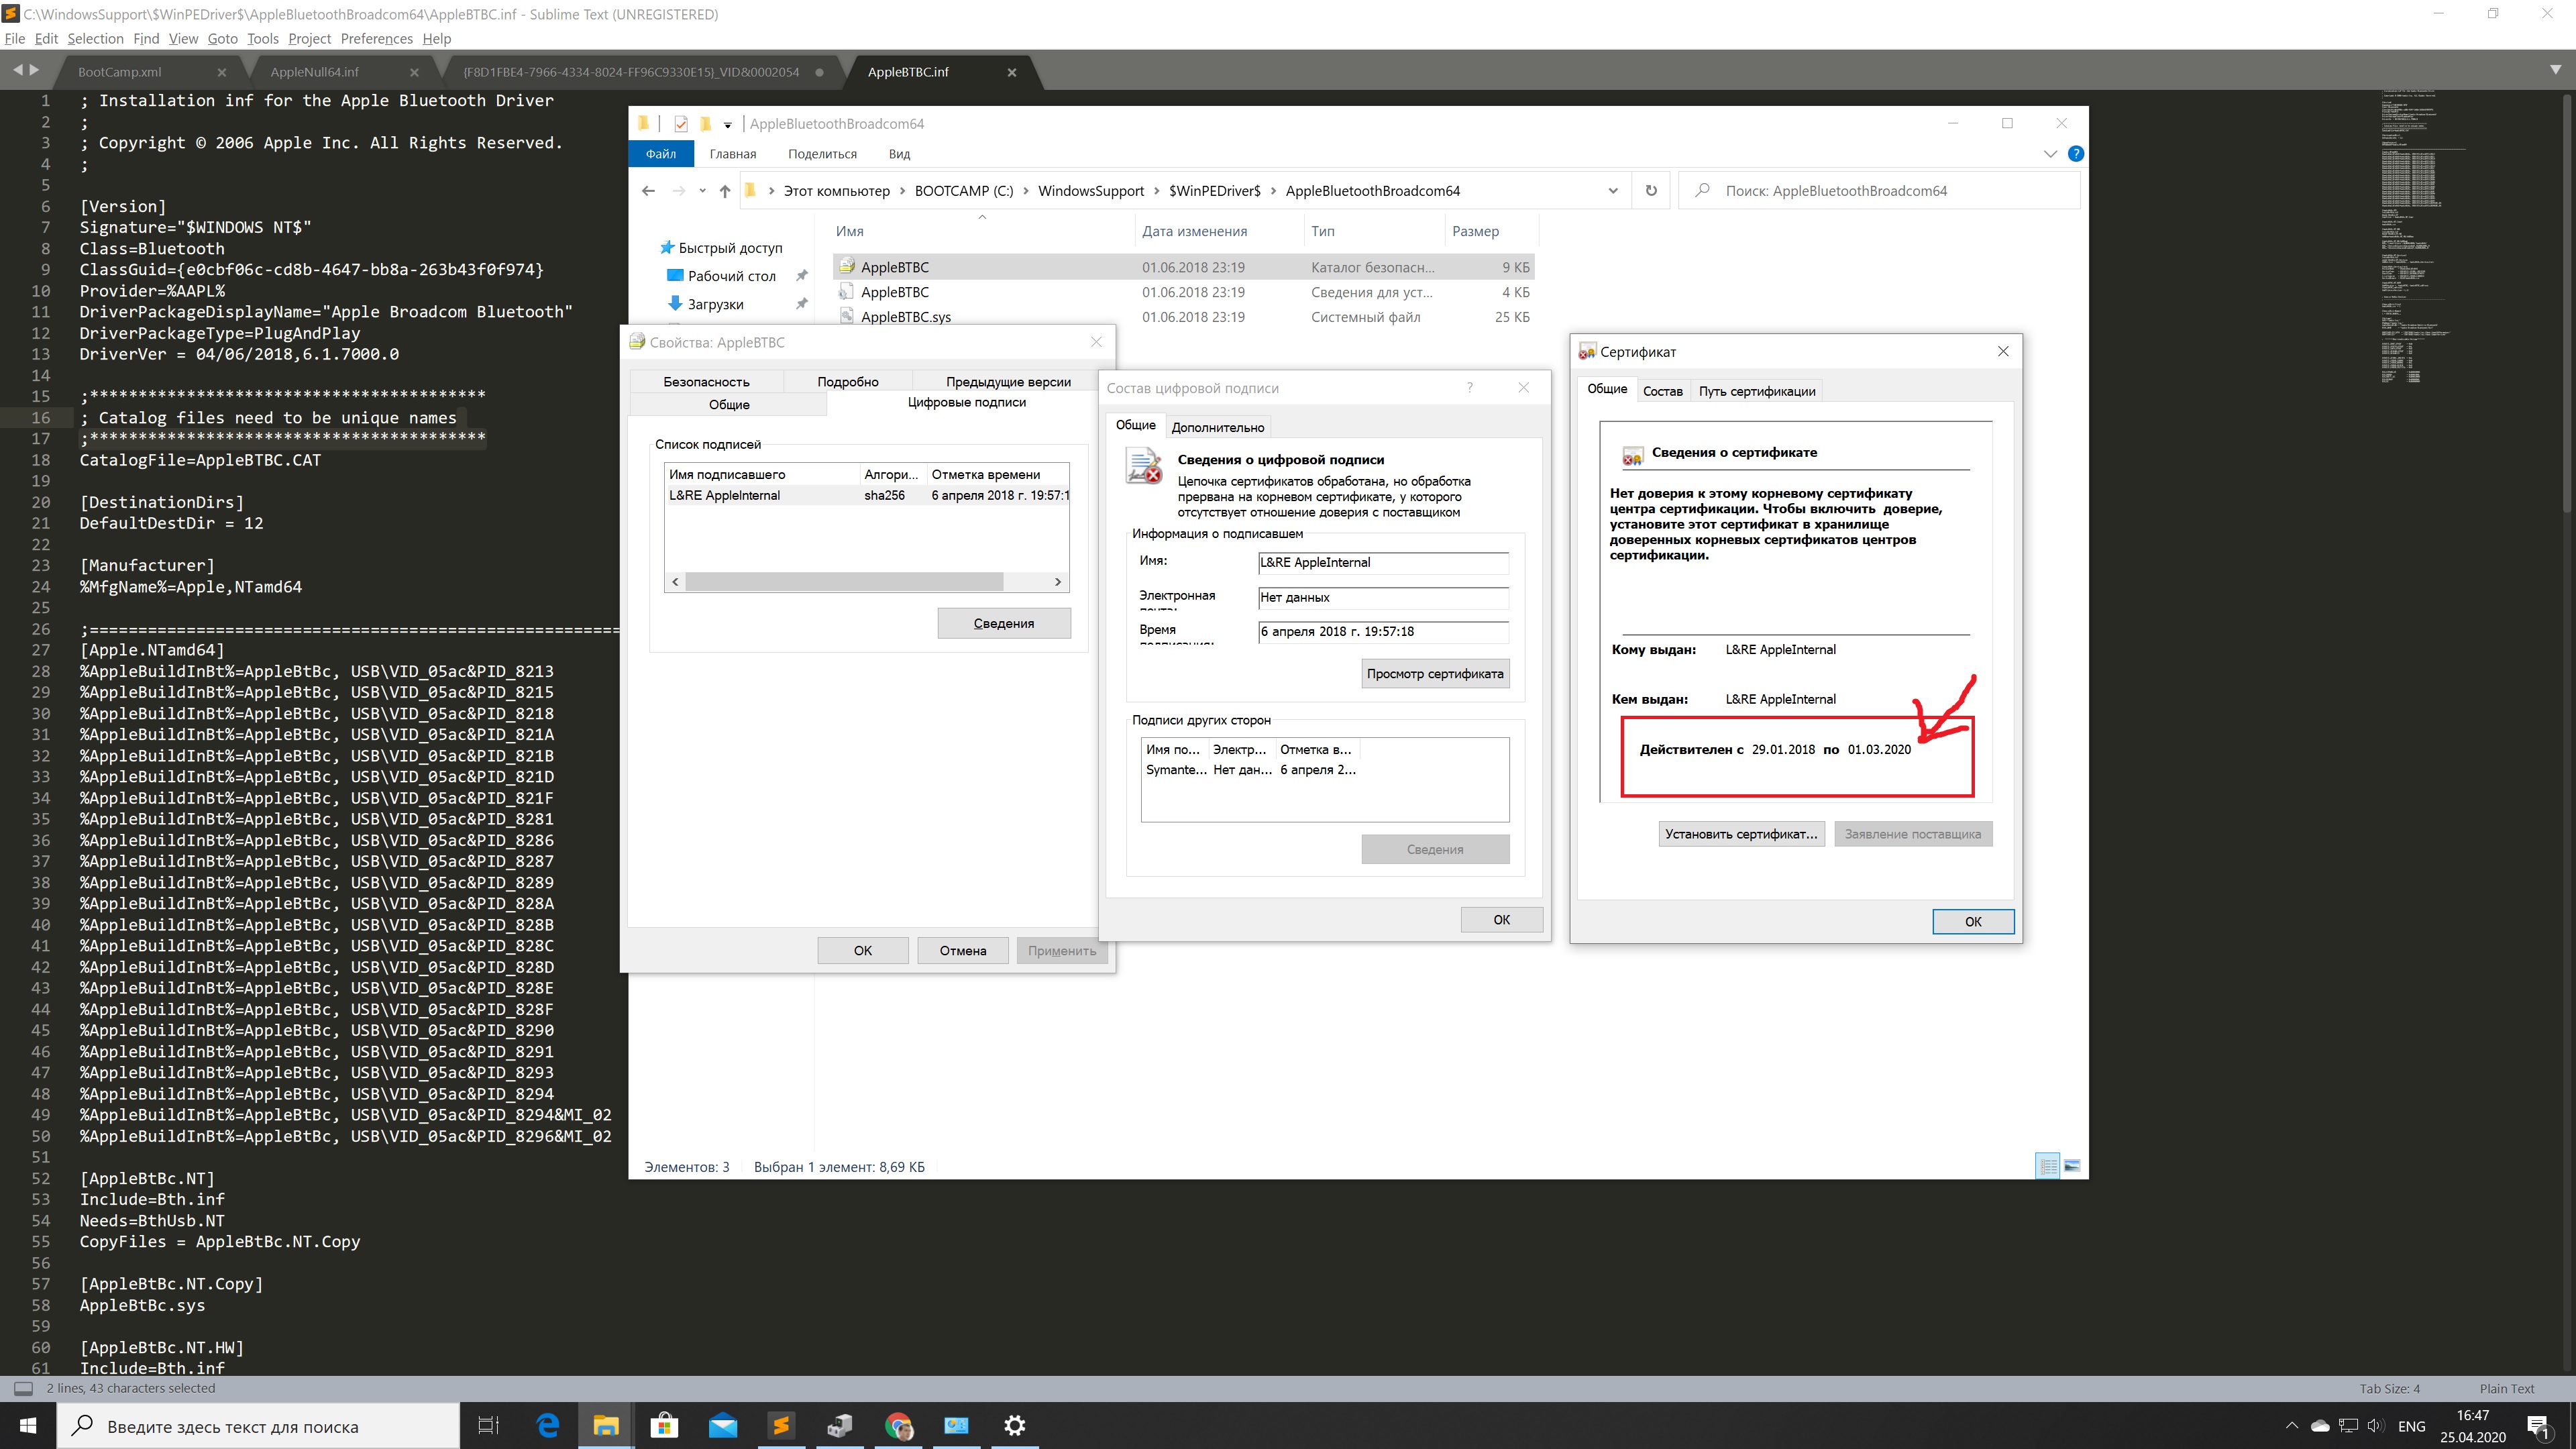The width and height of the screenshot is (2576, 1449).
Task: Click Установить сертификат button
Action: (1741, 834)
